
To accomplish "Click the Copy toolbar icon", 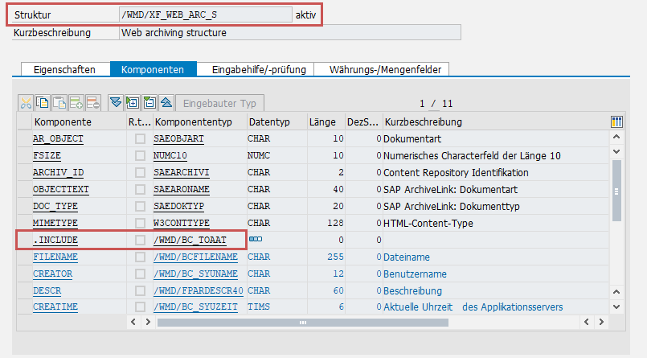I will click(x=43, y=103).
